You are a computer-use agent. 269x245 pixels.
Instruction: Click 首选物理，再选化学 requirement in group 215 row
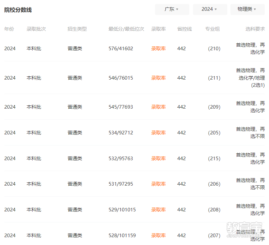point(250,159)
